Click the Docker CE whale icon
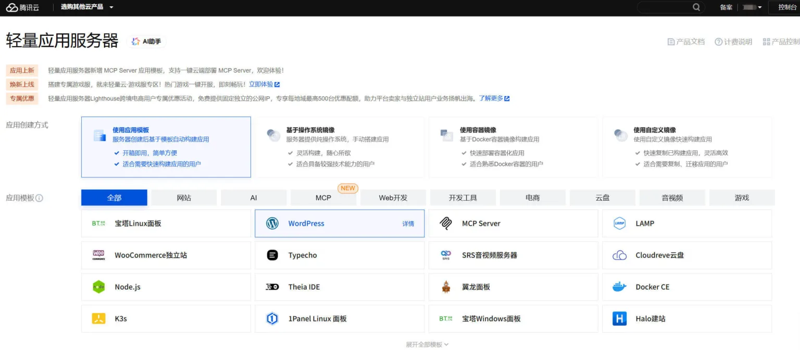The image size is (800, 350). 619,287
